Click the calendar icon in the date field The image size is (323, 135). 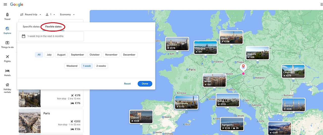pos(23,36)
